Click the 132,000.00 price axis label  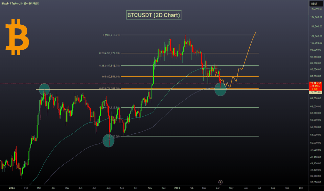(x=316, y=9)
